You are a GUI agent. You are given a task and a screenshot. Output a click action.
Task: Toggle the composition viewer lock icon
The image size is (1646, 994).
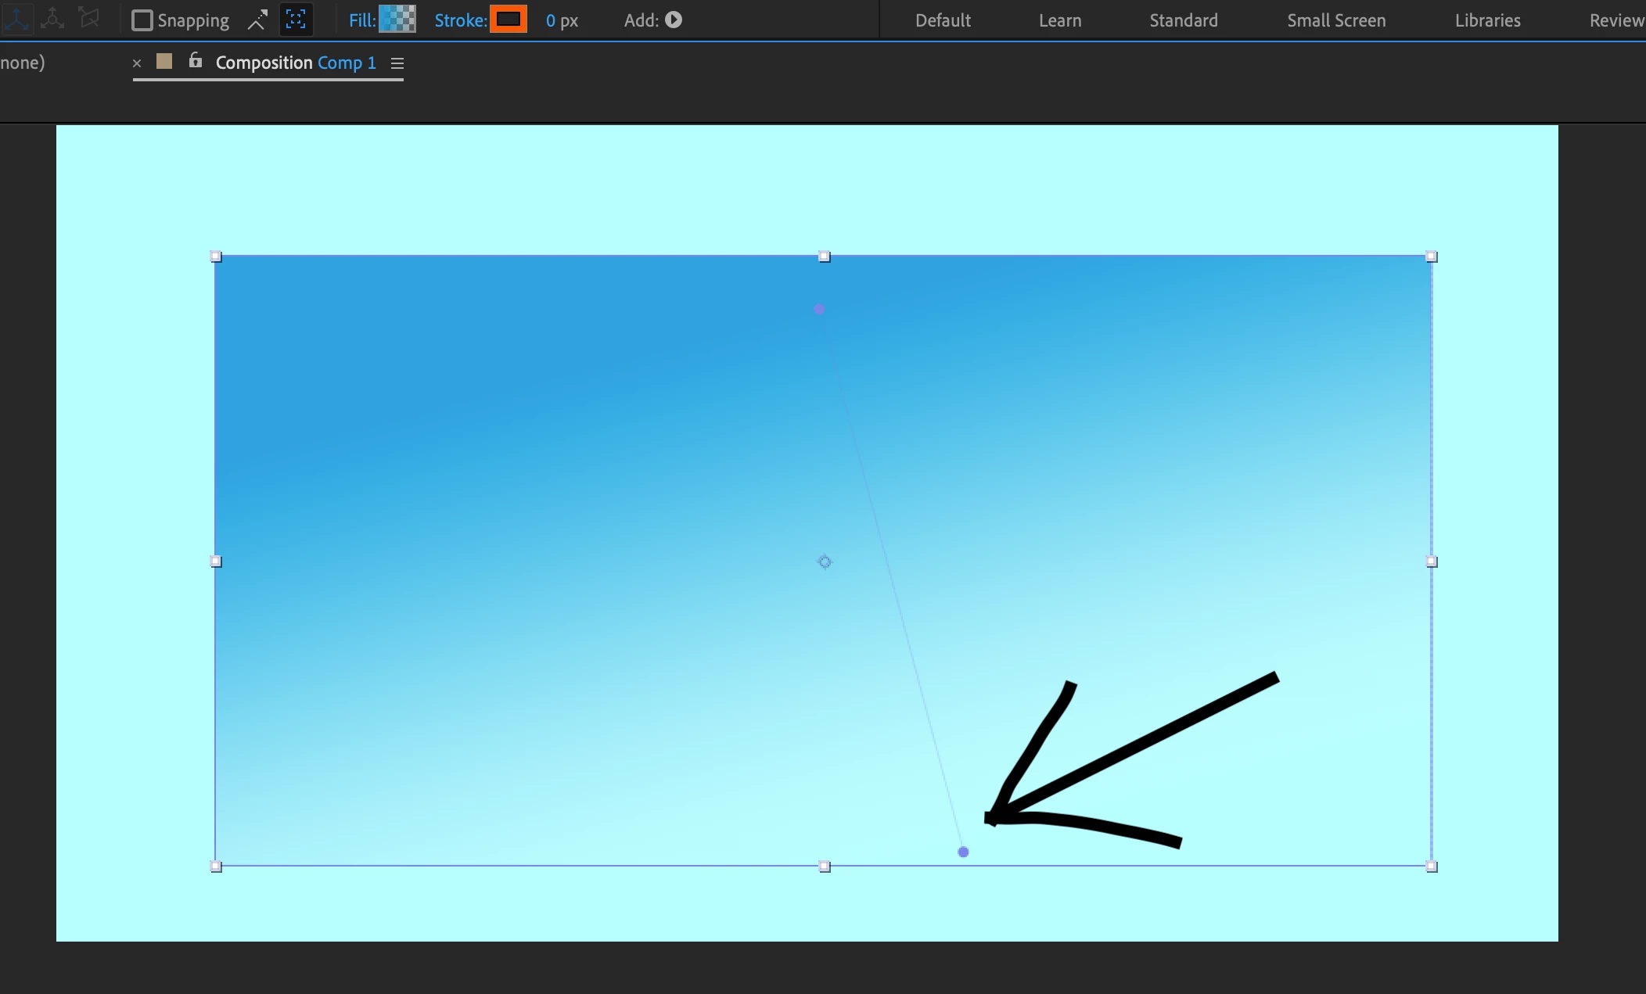[196, 61]
